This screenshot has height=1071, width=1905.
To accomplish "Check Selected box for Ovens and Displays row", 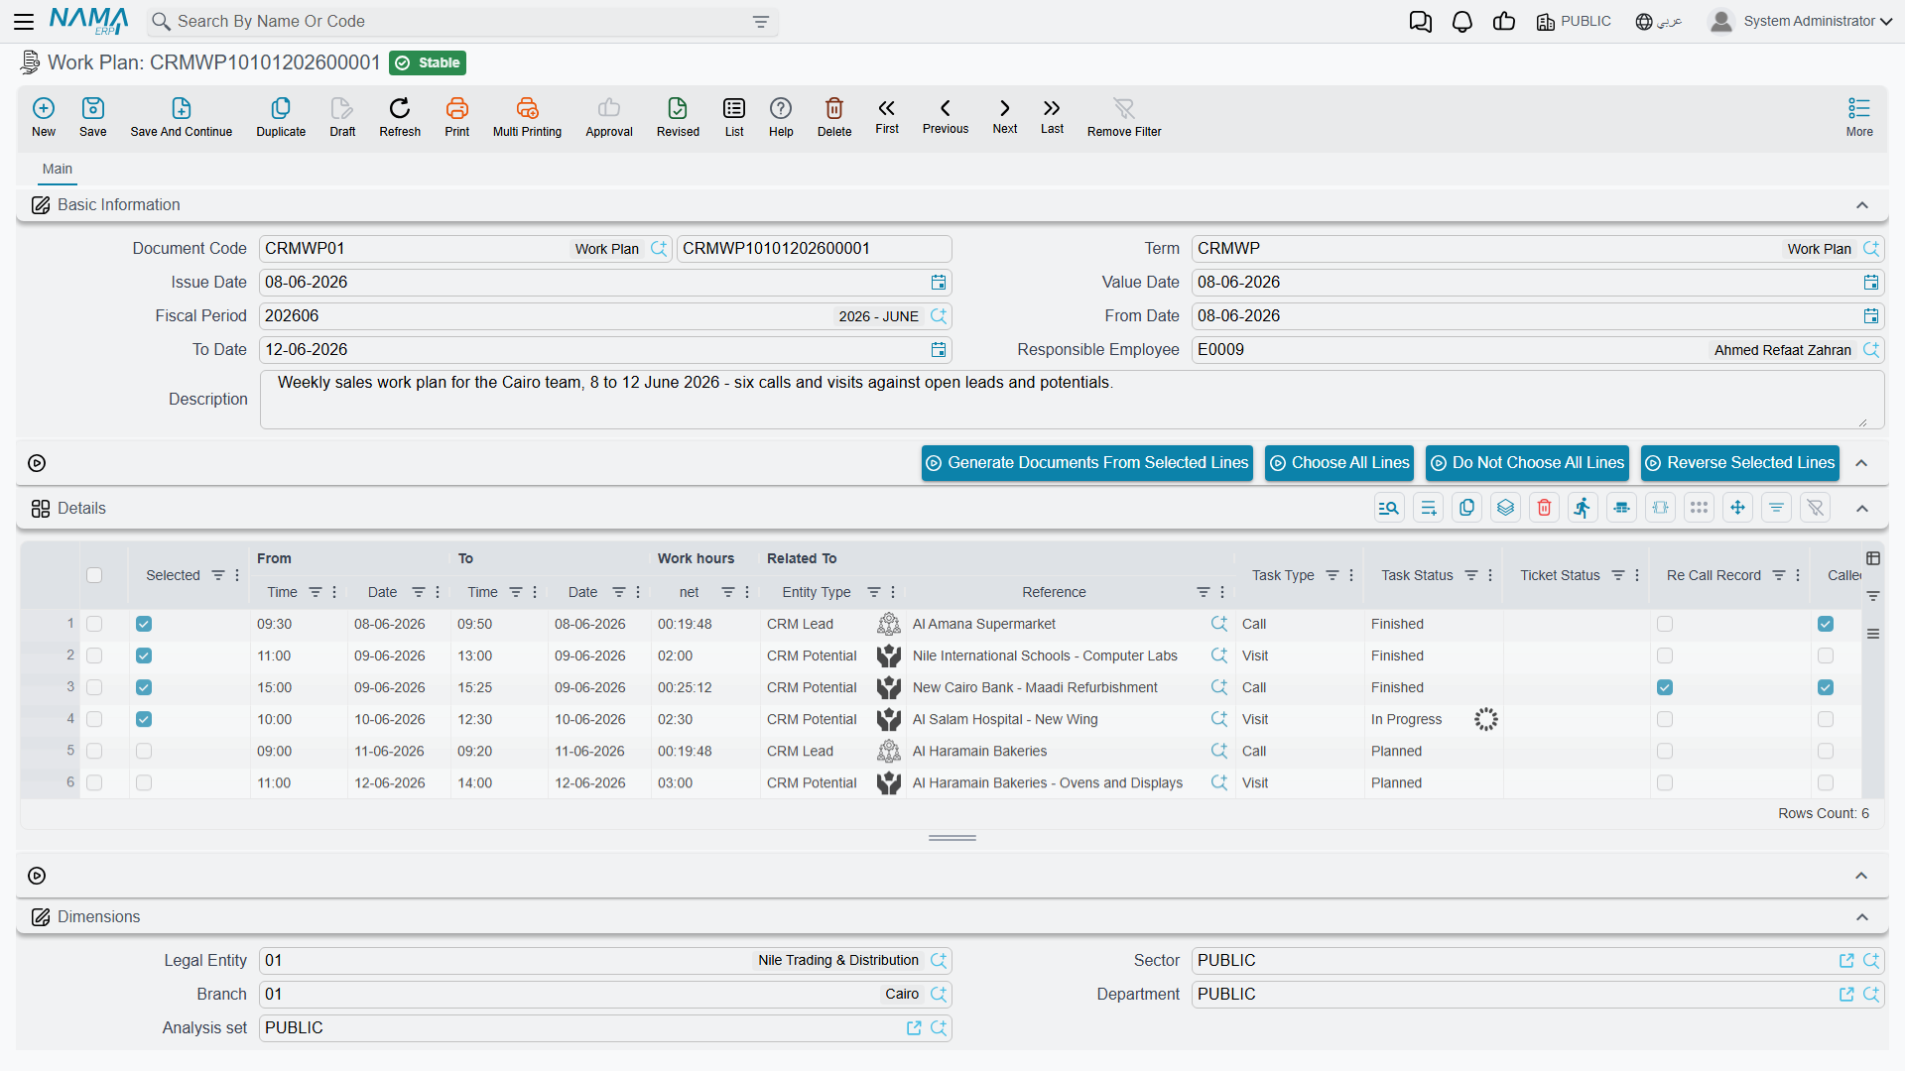I will pyautogui.click(x=144, y=782).
